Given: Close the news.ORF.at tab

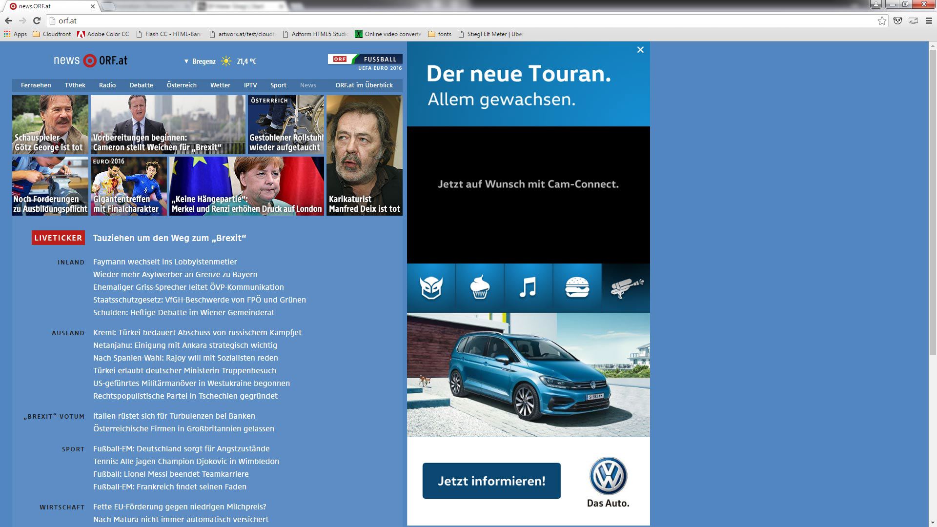Looking at the screenshot, I should pos(92,6).
